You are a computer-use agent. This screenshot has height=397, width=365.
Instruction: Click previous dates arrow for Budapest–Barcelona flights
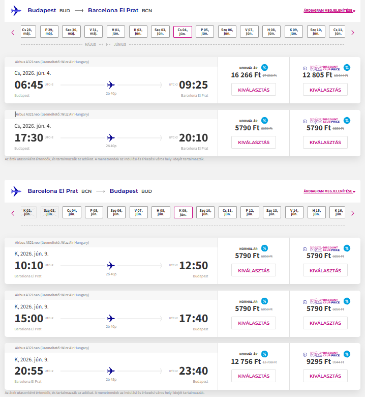13,33
